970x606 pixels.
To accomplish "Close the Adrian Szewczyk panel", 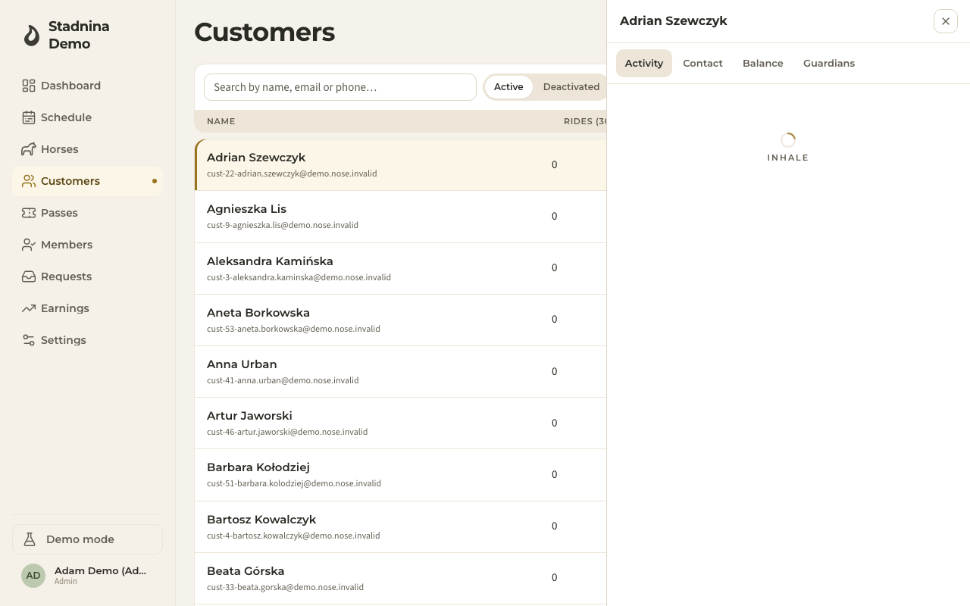I will coord(946,21).
